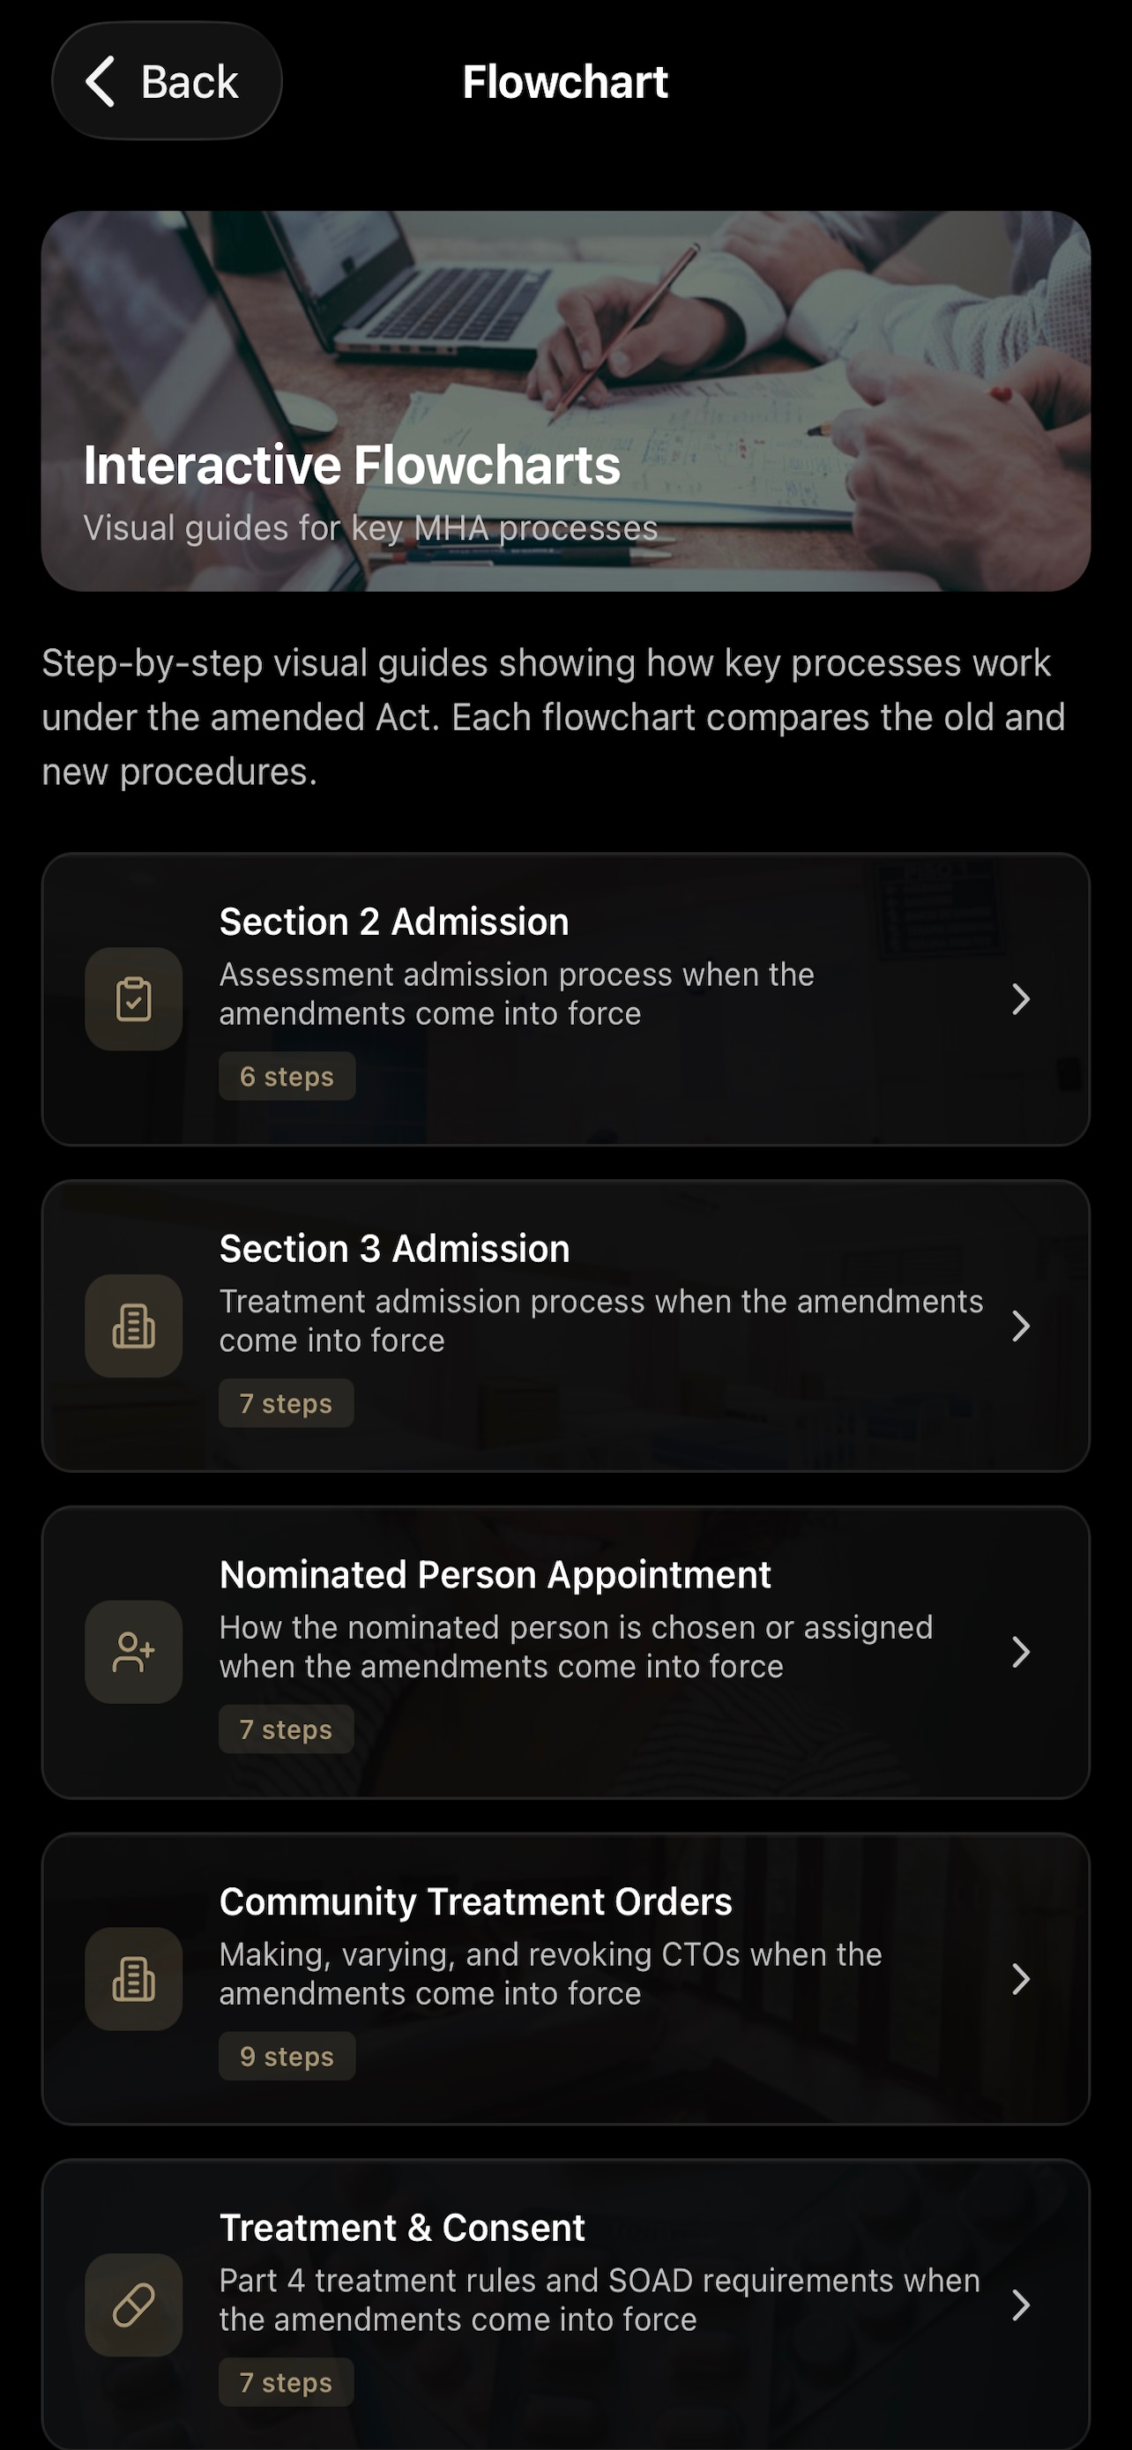Screen dimensions: 1132x2450
Task: Go back using the Back button
Action: [168, 81]
